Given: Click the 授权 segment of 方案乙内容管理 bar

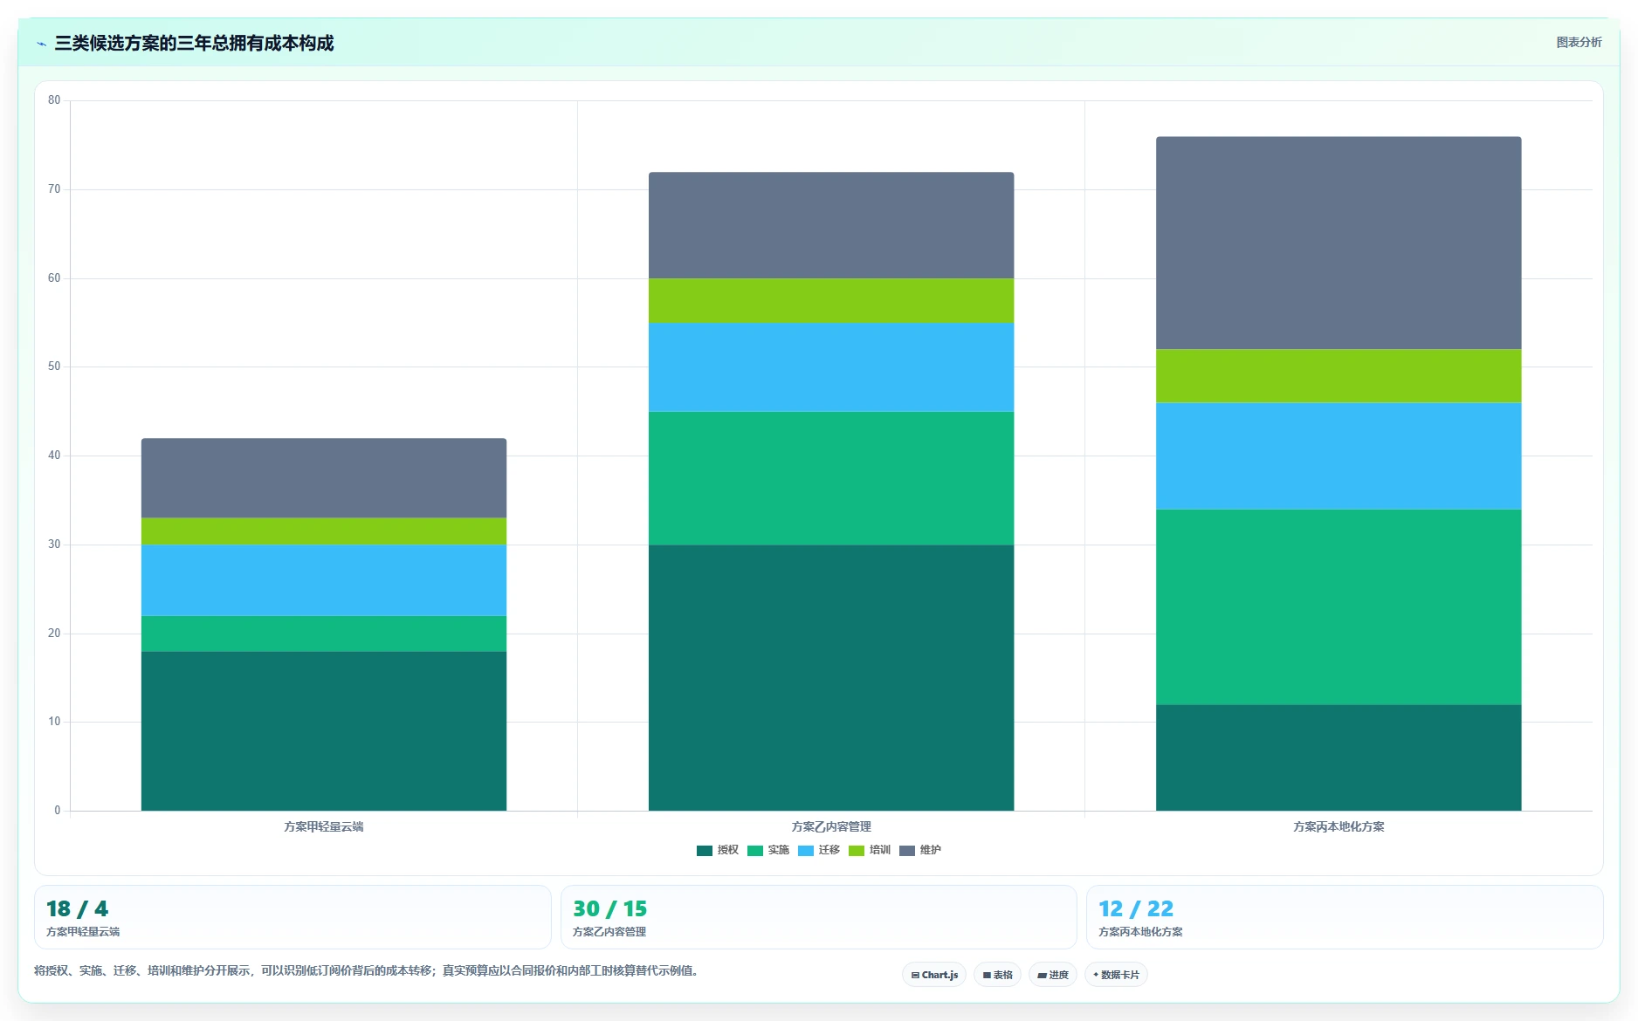Looking at the screenshot, I should [x=831, y=678].
